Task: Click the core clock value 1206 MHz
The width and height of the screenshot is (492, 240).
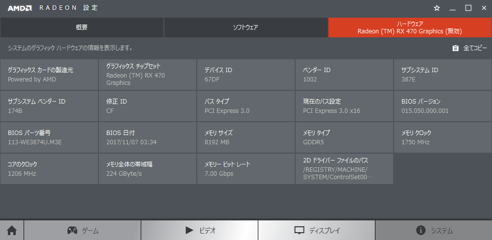Action: (x=22, y=173)
